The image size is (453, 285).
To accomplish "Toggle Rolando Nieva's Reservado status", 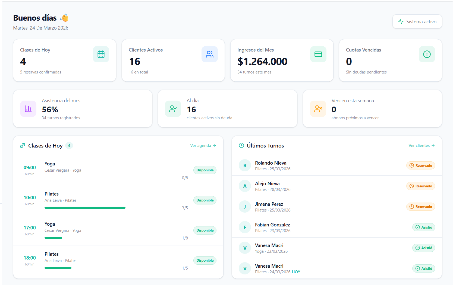I will 421,165.
